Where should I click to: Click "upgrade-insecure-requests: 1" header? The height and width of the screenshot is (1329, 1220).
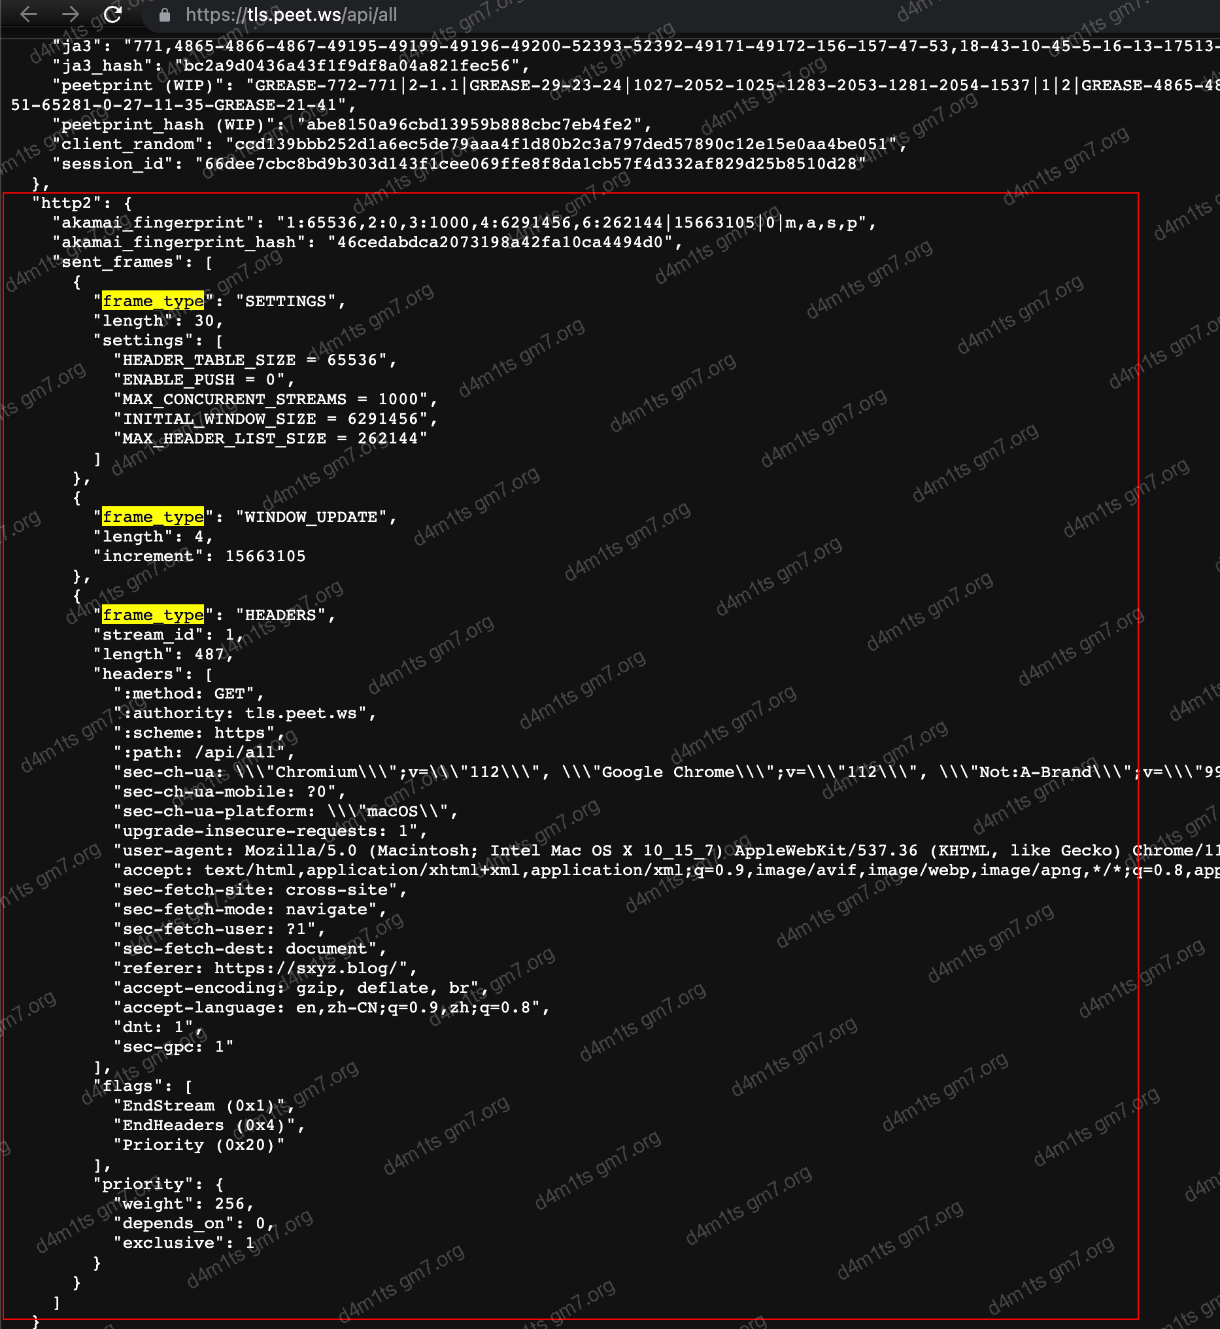[x=271, y=832]
